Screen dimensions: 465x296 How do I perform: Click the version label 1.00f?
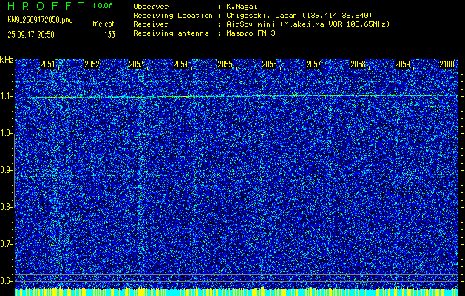[x=102, y=6]
